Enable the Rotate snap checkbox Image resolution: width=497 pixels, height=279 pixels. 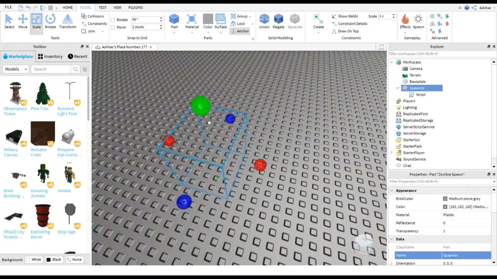(x=113, y=20)
